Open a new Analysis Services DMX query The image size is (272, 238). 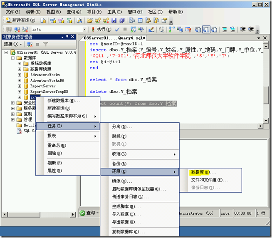(61, 20)
